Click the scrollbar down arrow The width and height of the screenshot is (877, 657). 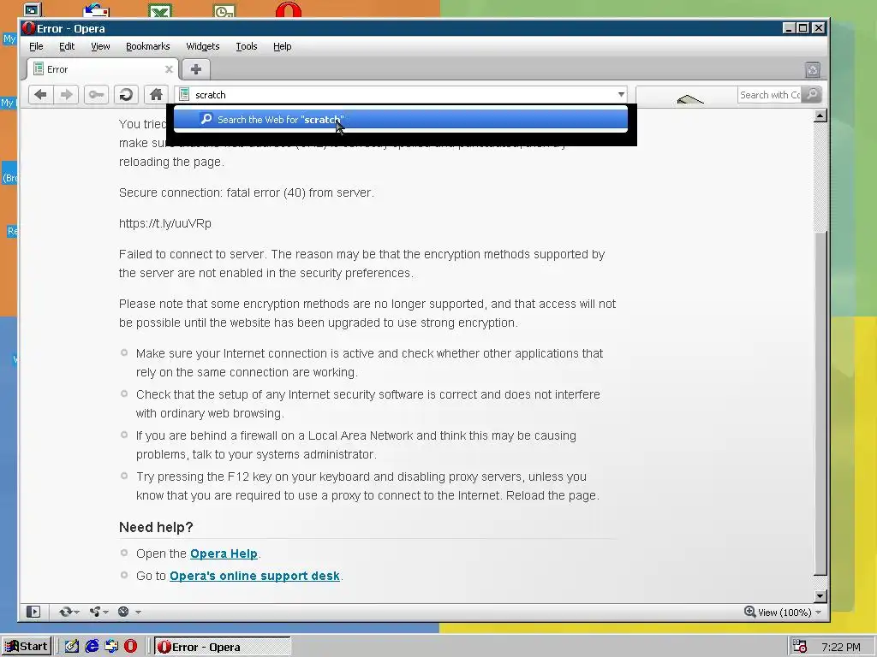click(x=820, y=596)
